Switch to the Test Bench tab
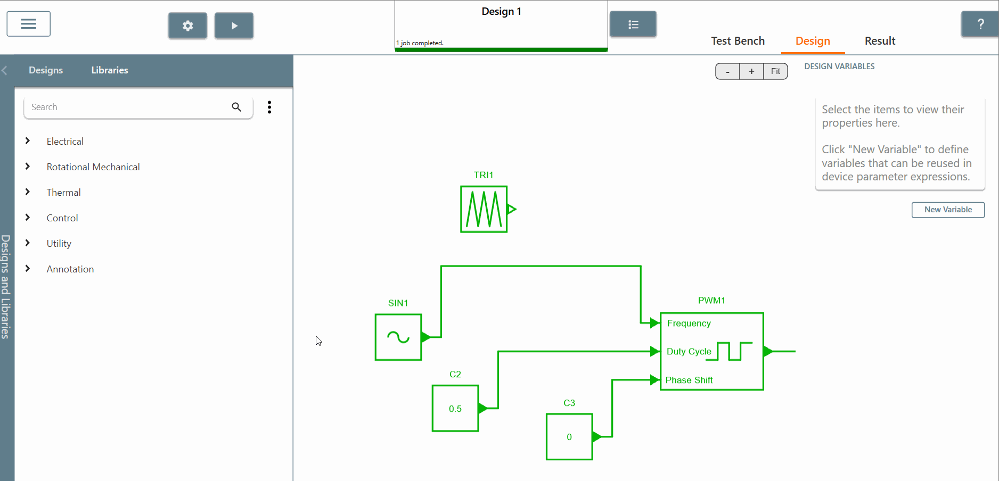 coord(738,41)
